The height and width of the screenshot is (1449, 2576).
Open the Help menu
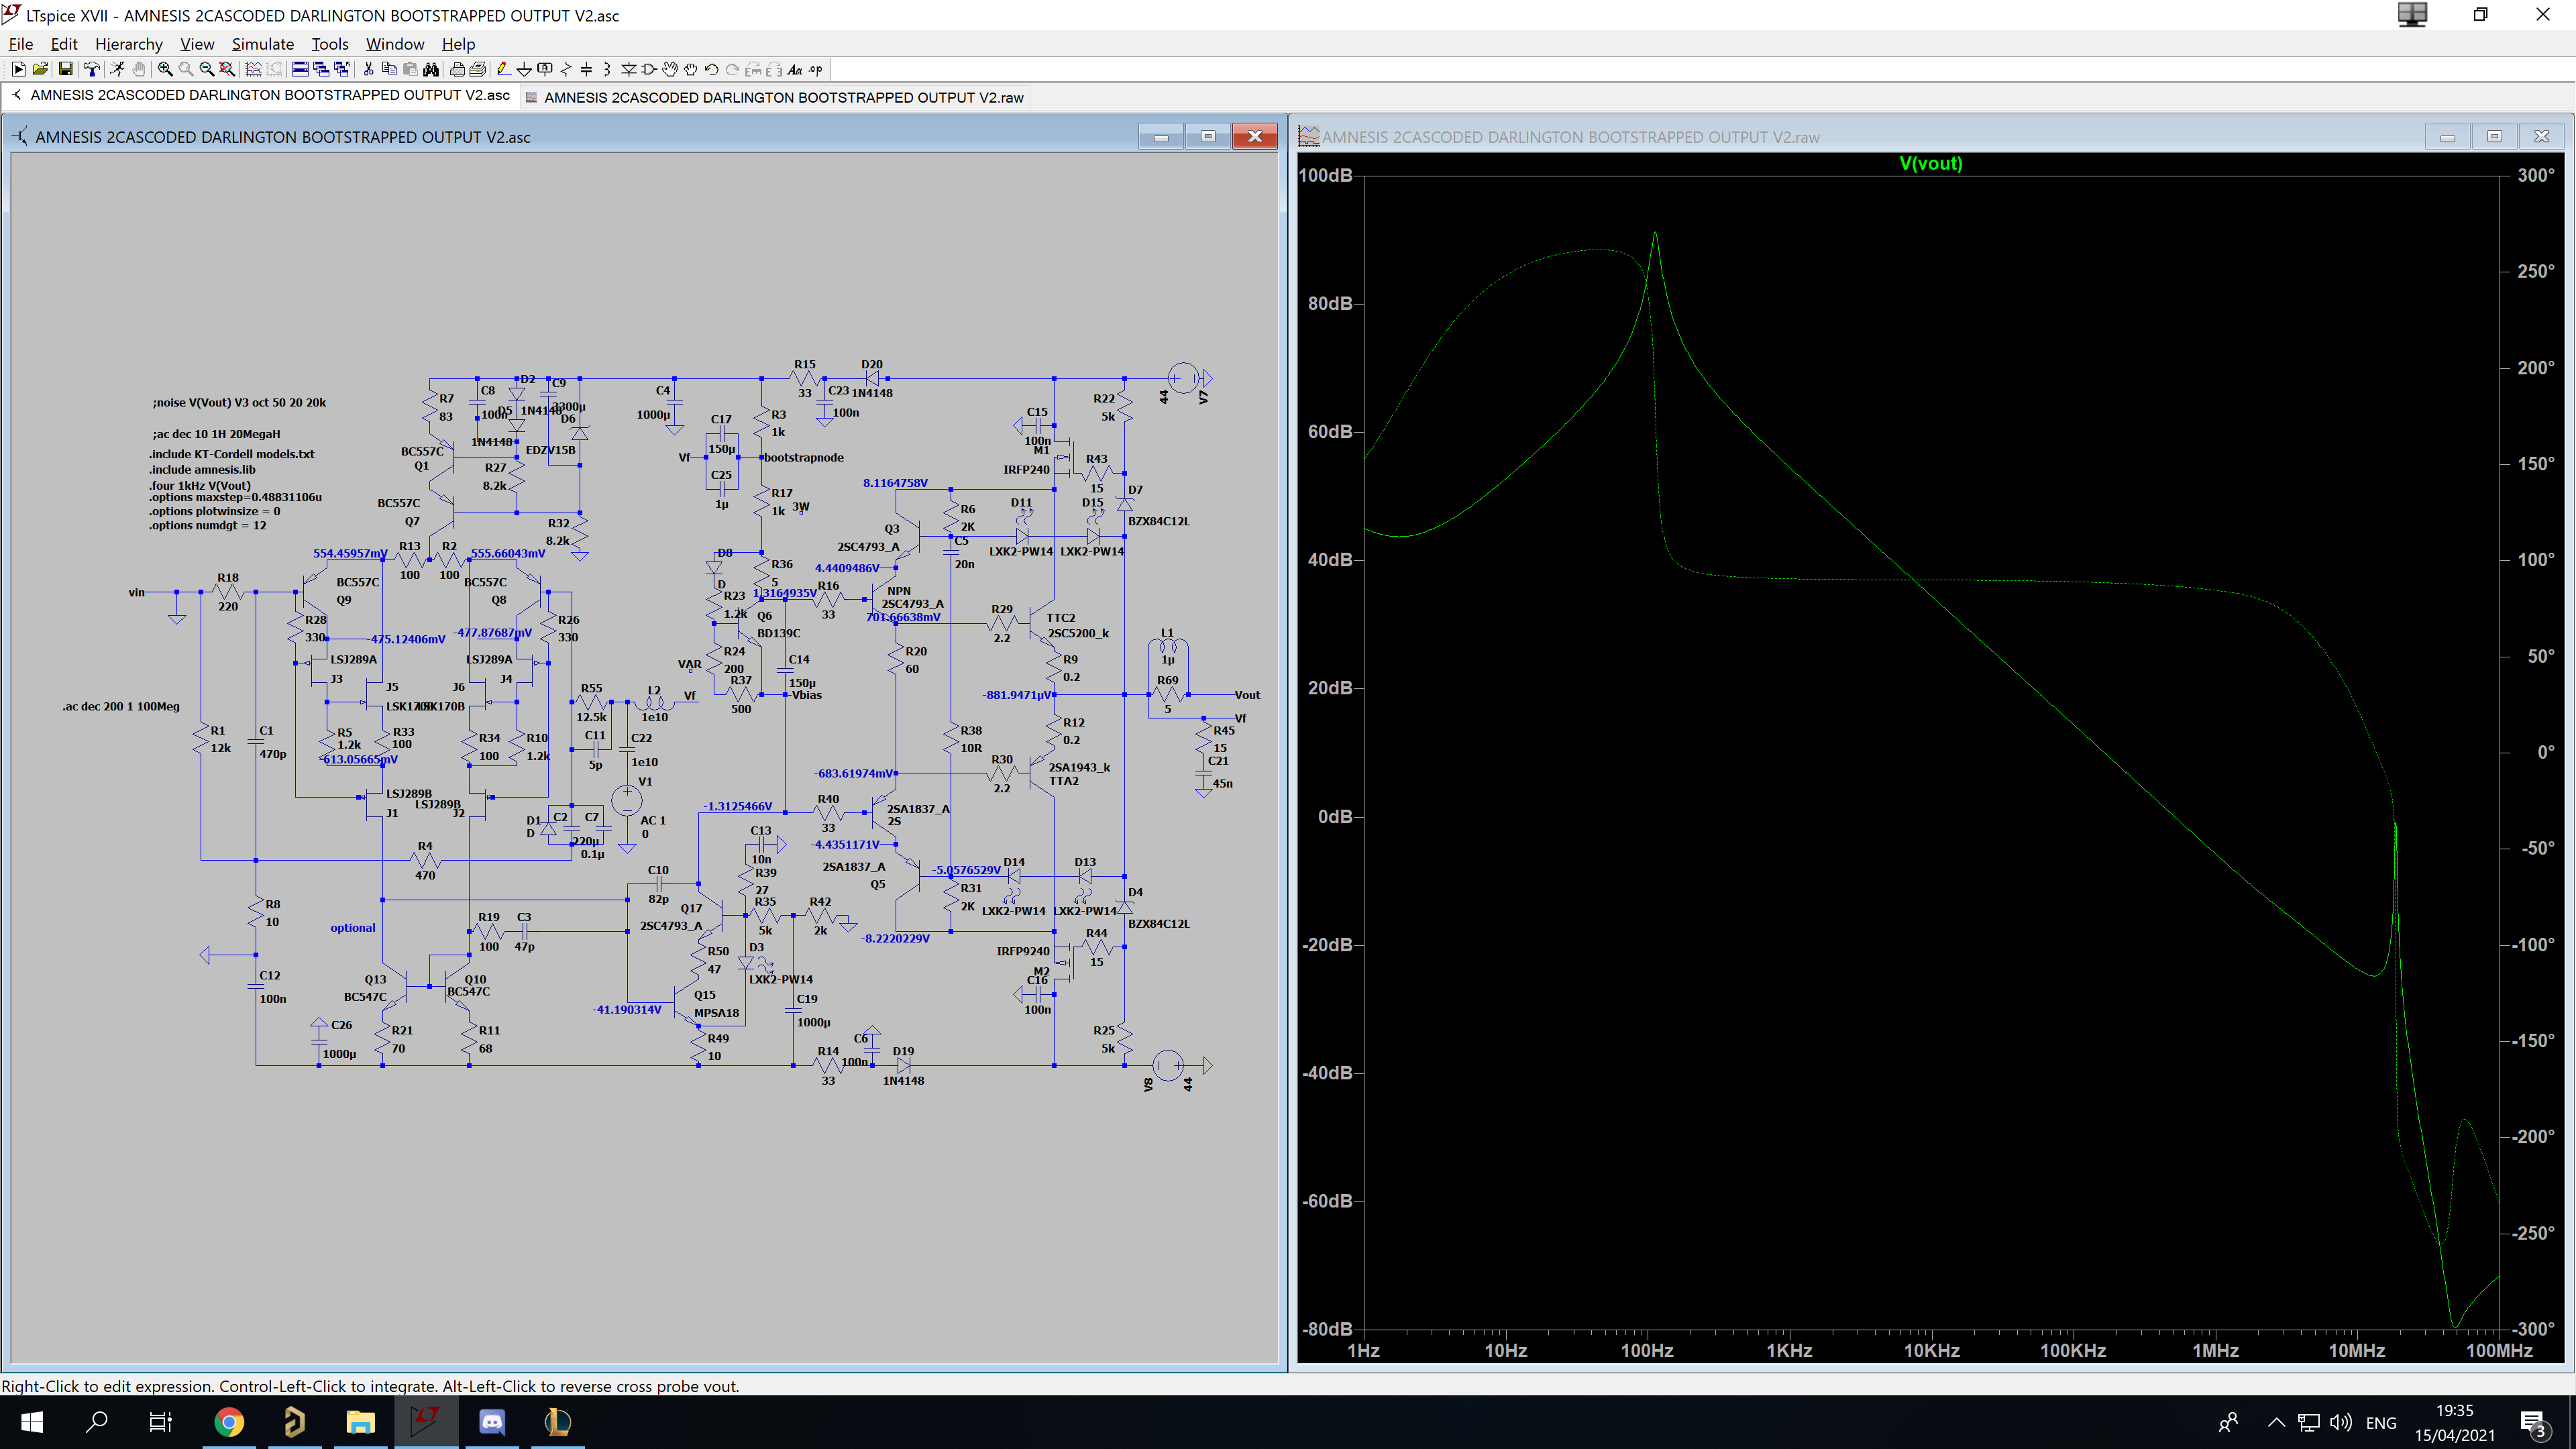point(459,44)
